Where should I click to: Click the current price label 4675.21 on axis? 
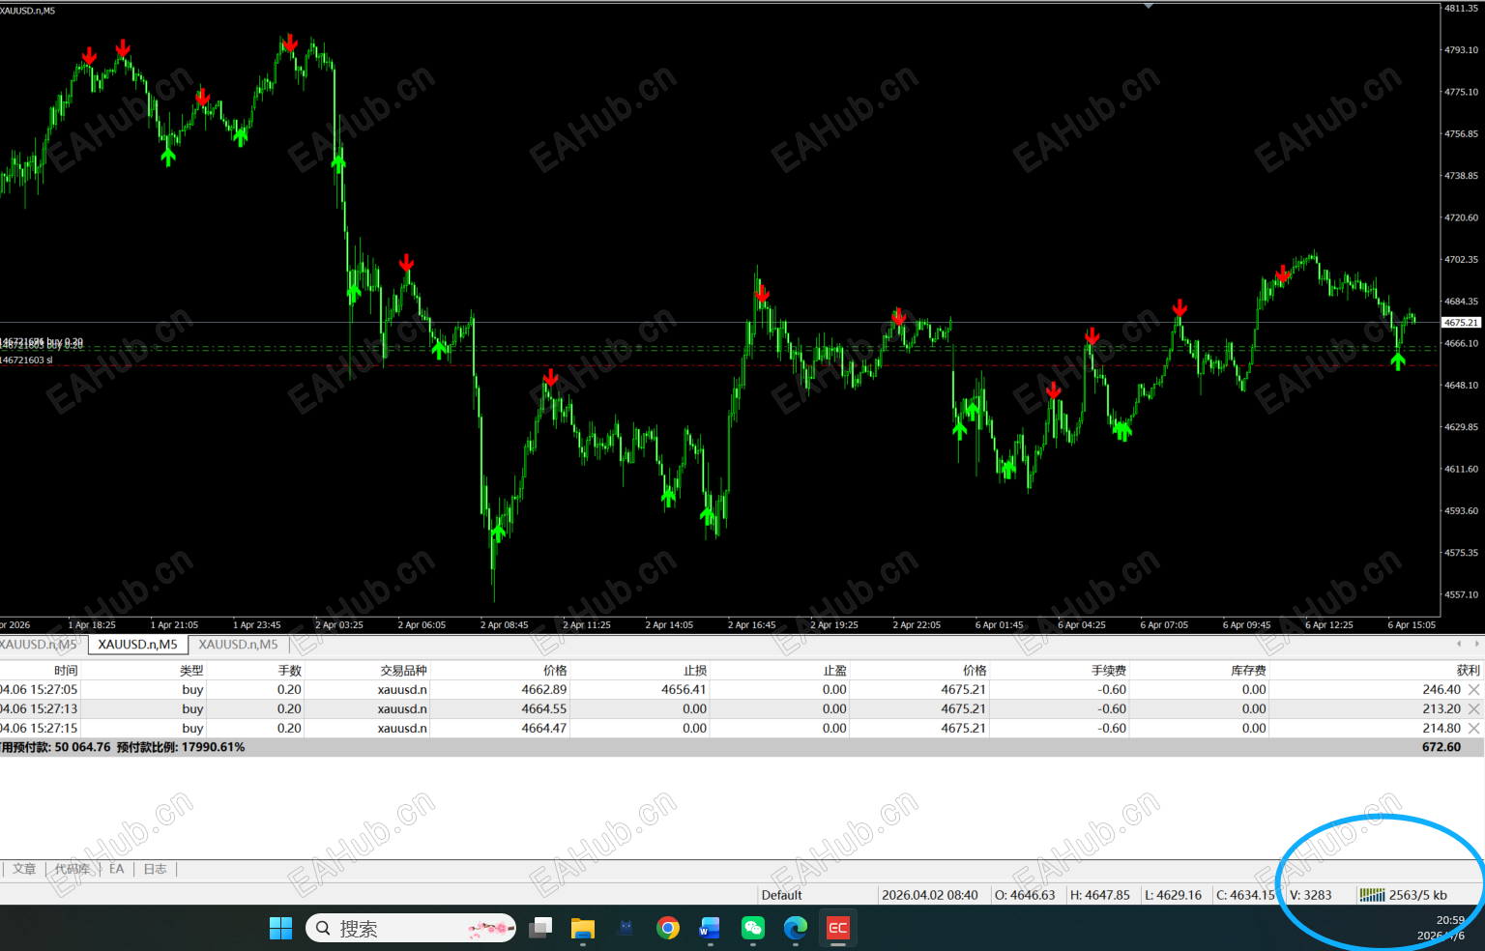pyautogui.click(x=1461, y=323)
